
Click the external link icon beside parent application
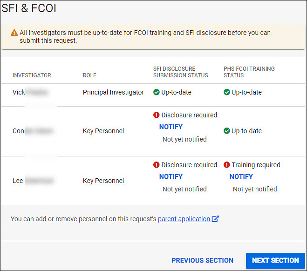[x=215, y=219]
